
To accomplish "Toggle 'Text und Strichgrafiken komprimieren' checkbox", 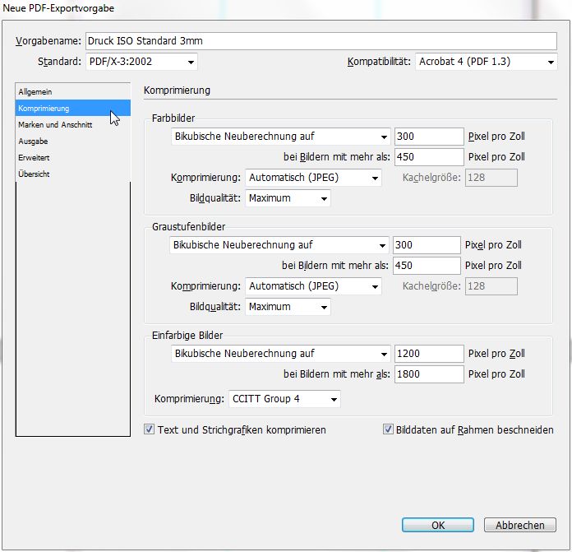I will (149, 429).
